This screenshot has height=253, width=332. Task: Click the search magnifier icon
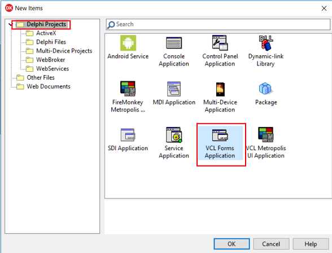click(111, 25)
